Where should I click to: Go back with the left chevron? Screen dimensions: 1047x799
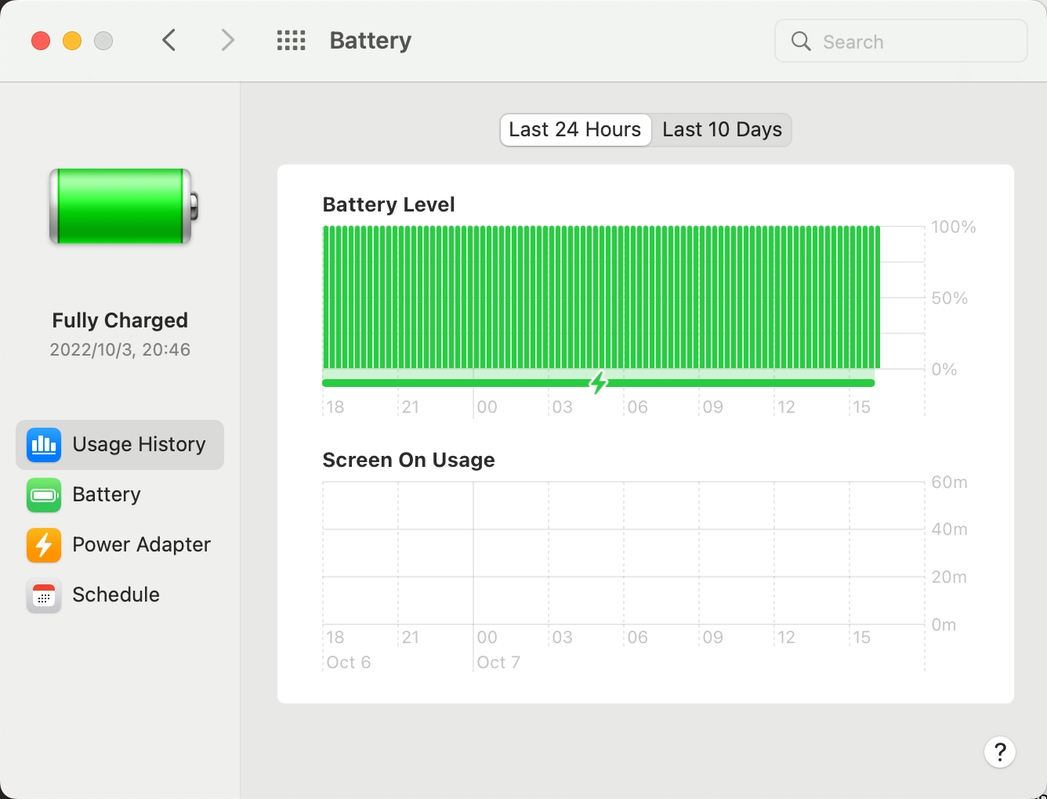click(168, 40)
